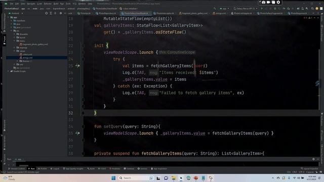Hide the Project panel with minus icon
The image size is (324, 182).
click(65, 13)
